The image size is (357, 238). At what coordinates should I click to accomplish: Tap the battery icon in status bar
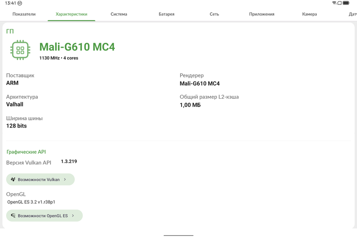click(346, 3)
